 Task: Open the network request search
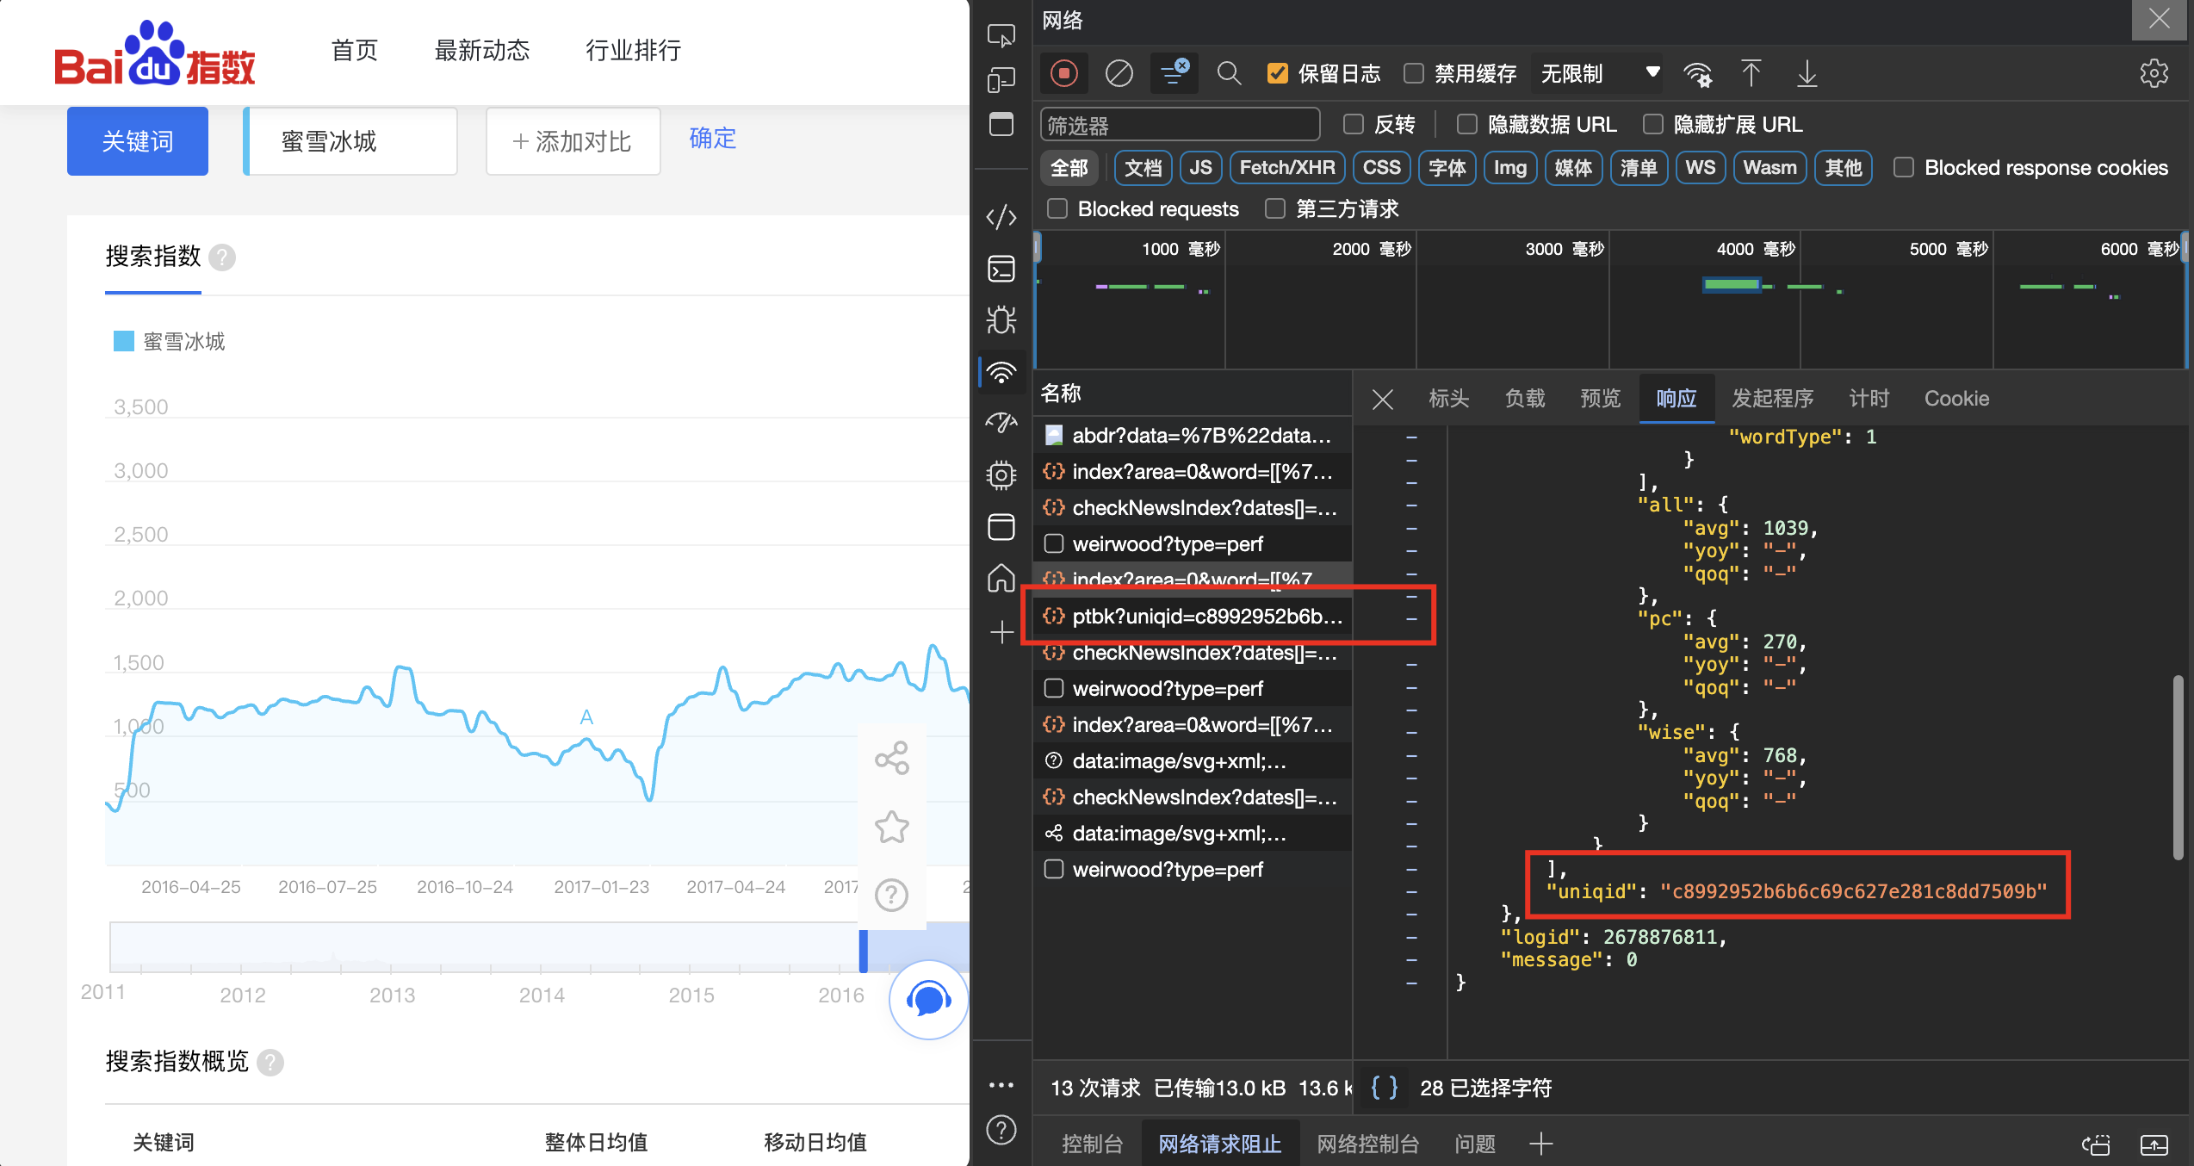pos(1229,73)
